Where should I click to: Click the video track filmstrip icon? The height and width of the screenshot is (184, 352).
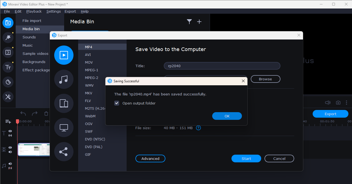4,149
